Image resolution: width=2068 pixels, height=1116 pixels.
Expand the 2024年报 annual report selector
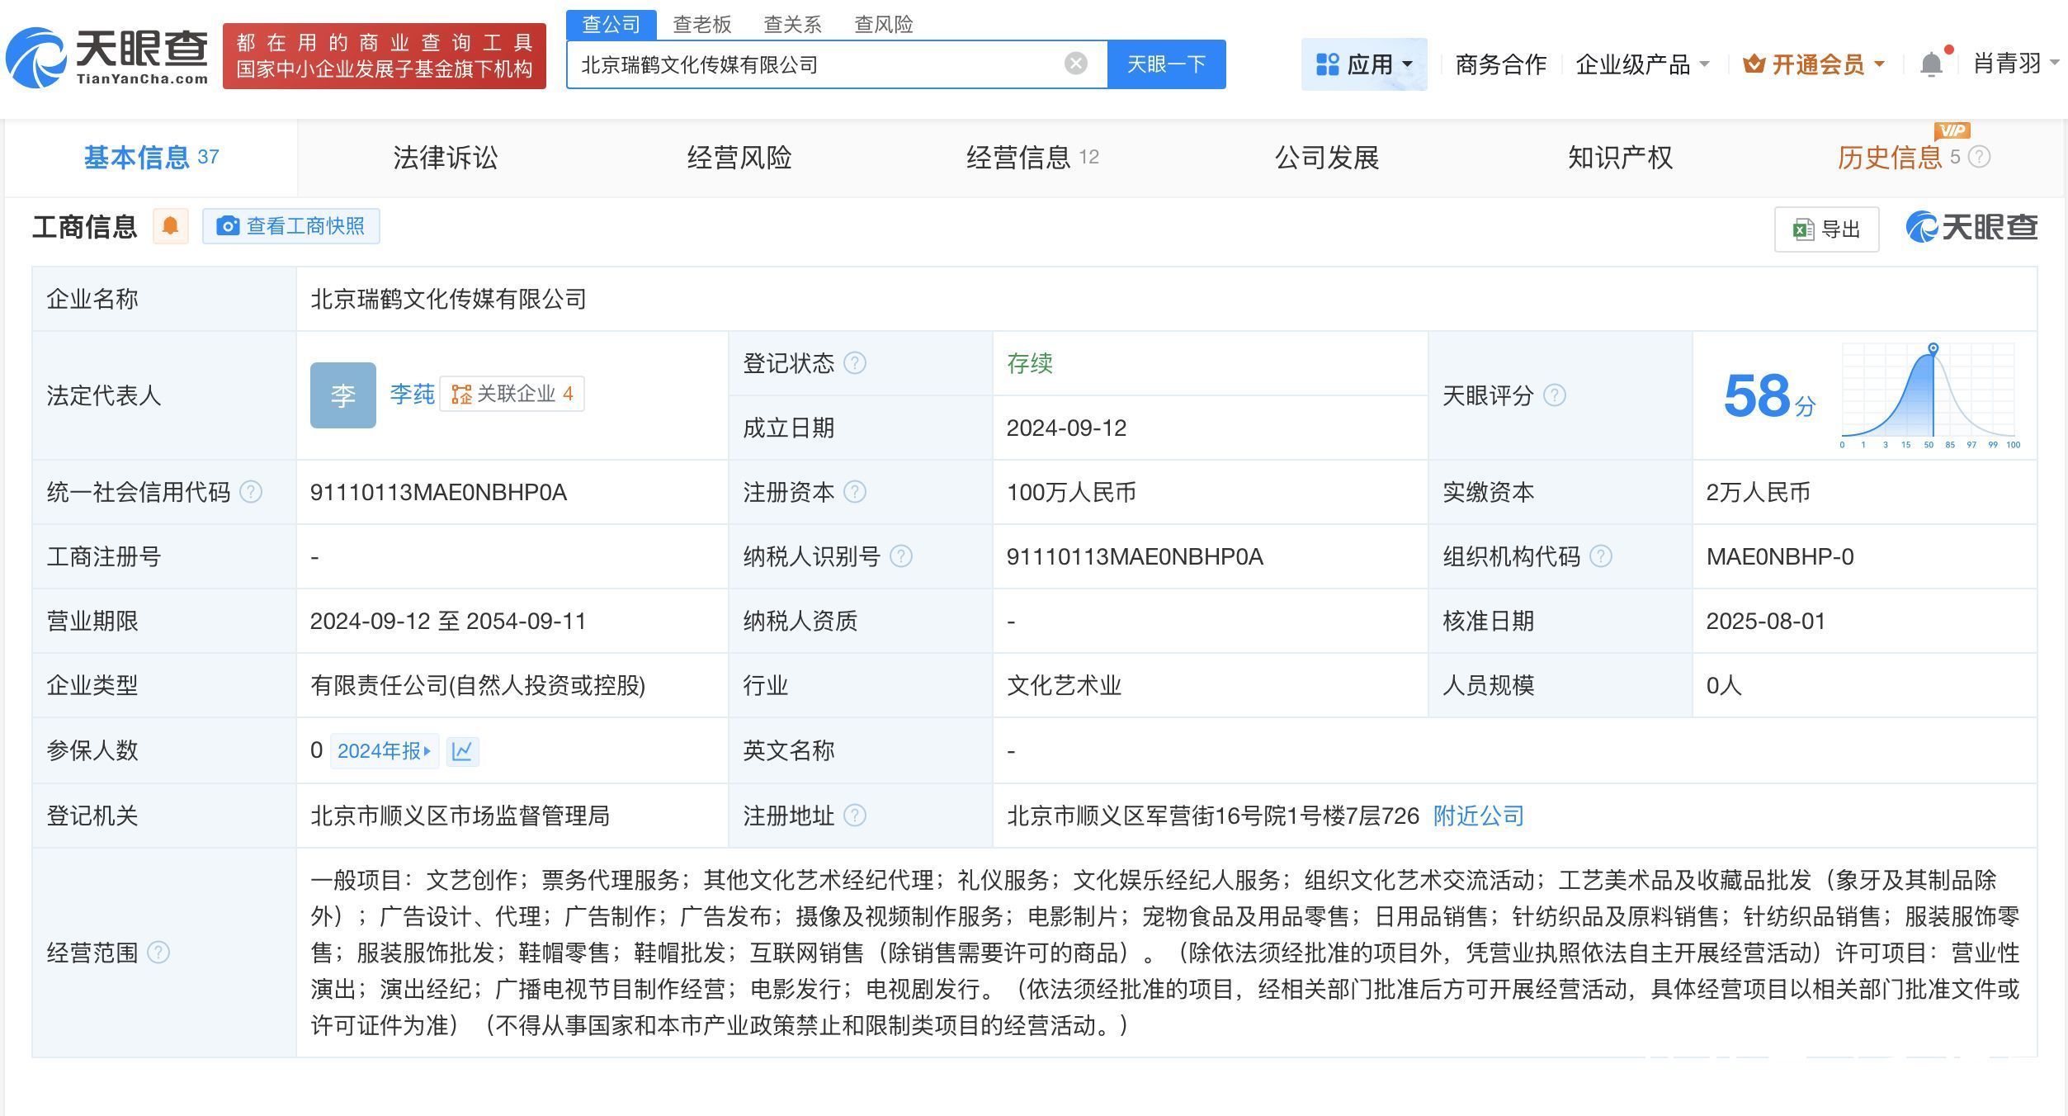385,751
